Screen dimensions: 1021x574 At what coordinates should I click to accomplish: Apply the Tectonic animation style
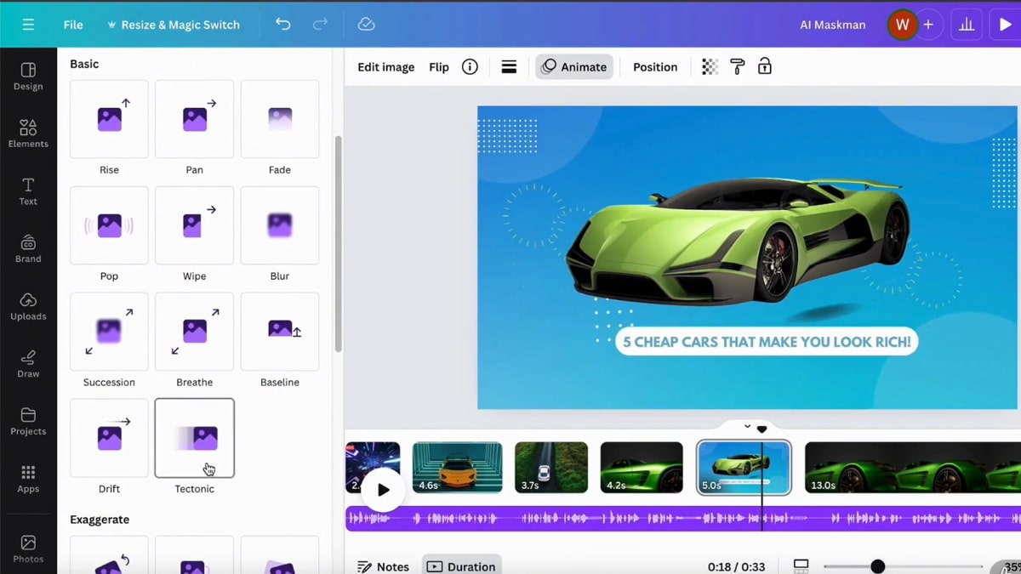(194, 438)
